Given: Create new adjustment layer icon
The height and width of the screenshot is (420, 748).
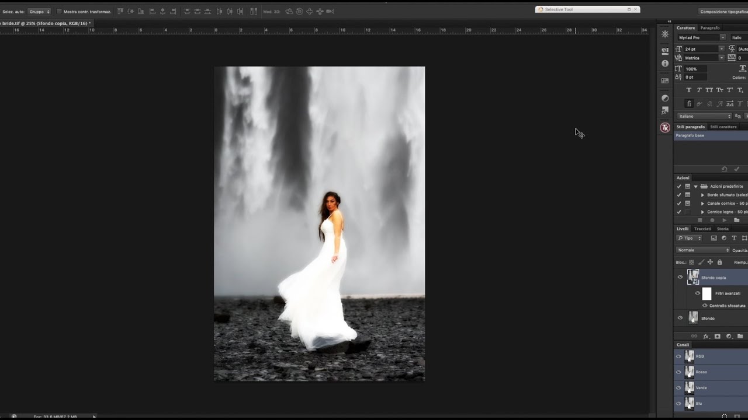Looking at the screenshot, I should [x=729, y=336].
